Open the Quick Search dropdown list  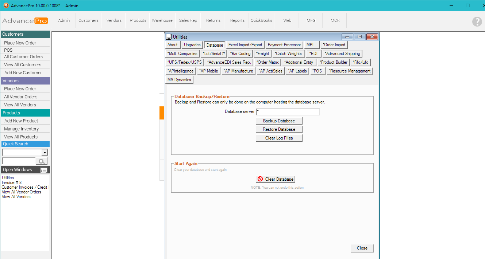coord(45,152)
